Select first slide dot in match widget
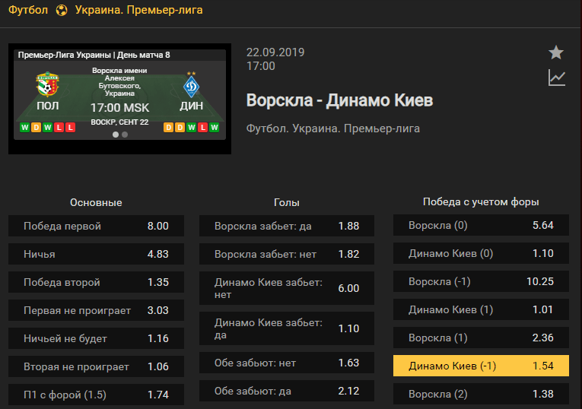582x409 pixels. pos(116,135)
